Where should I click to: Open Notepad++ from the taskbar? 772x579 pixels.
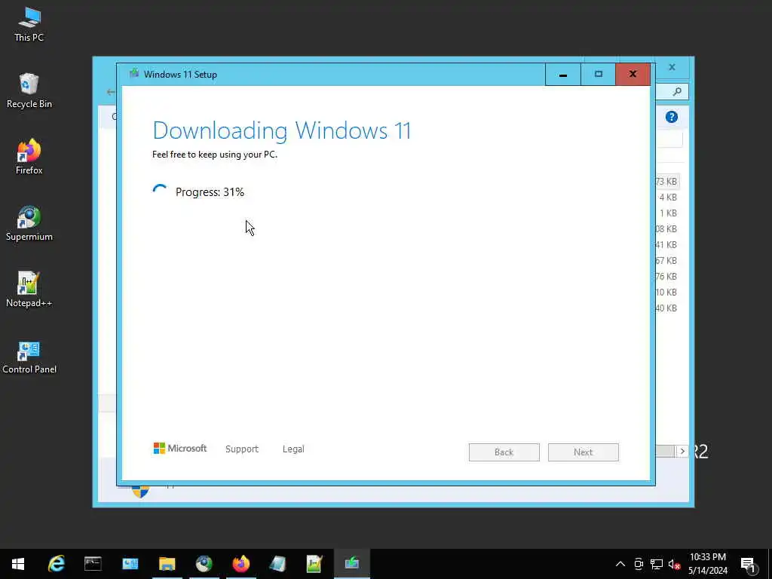314,564
